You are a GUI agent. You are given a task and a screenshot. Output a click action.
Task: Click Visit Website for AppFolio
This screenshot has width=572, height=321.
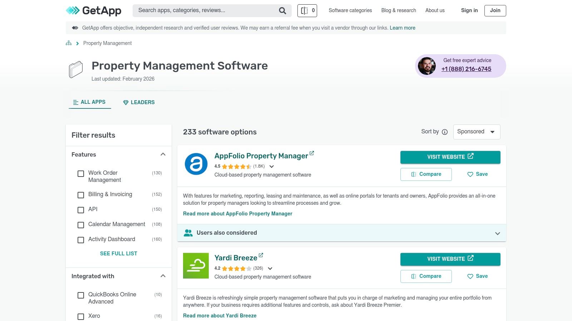(x=450, y=157)
